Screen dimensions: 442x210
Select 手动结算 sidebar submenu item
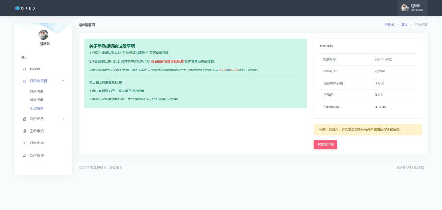(37, 108)
